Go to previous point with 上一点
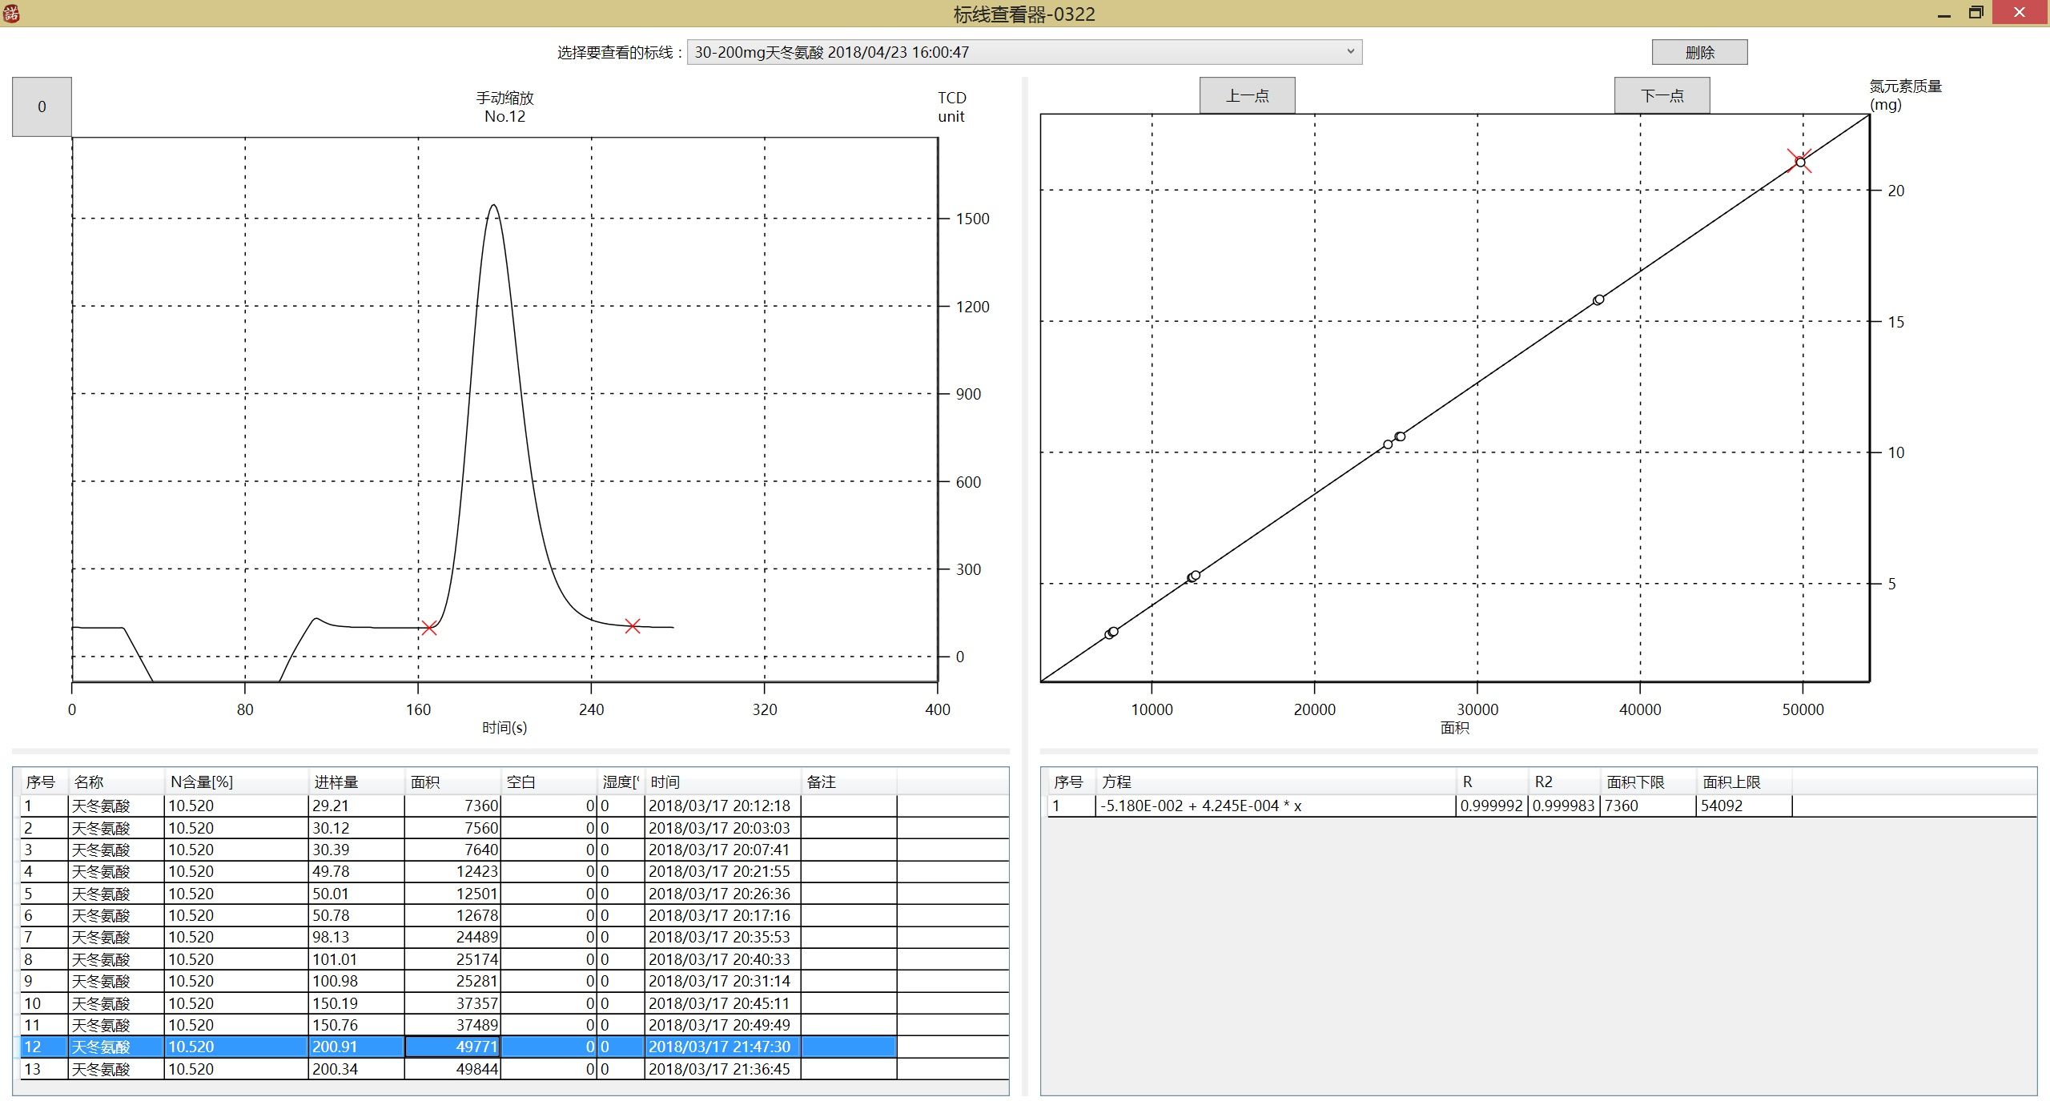2050x1101 pixels. point(1247,96)
